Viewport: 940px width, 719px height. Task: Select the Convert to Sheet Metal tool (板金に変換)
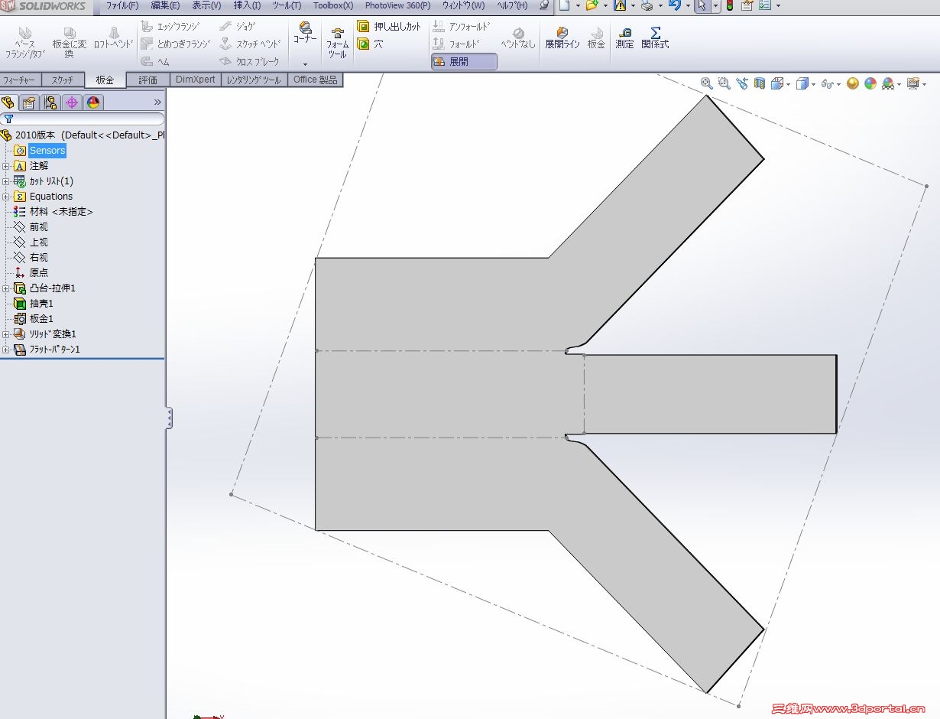point(70,43)
